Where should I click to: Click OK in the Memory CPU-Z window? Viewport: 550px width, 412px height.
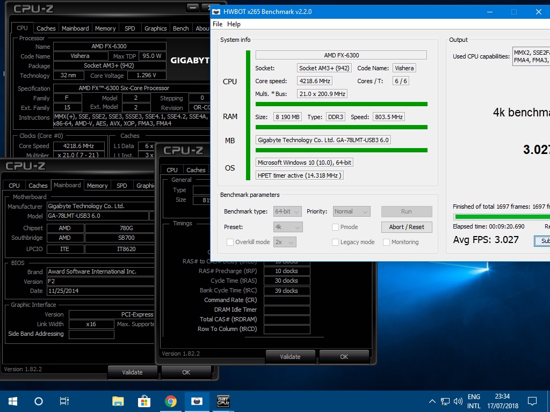tap(344, 357)
